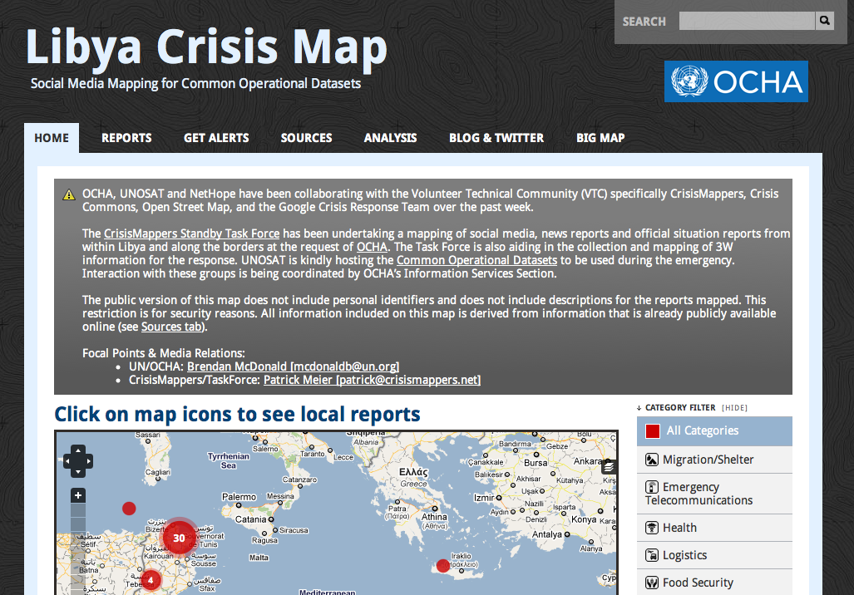The width and height of the screenshot is (854, 595).
Task: Pan the map up with arrow
Action: pyautogui.click(x=78, y=450)
